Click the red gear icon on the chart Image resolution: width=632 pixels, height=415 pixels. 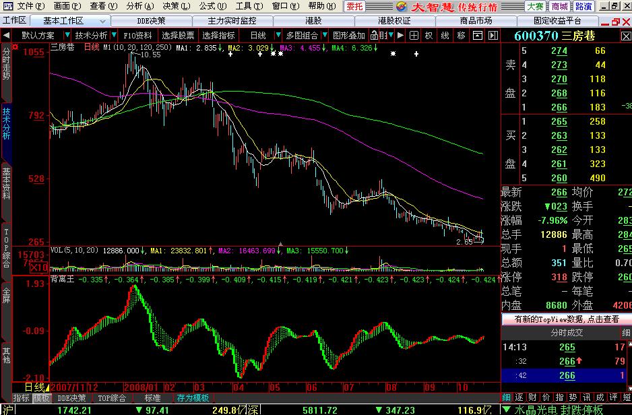[15, 47]
